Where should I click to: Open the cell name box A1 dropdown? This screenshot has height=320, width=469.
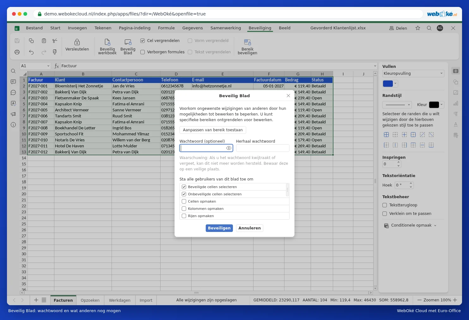[x=48, y=66]
